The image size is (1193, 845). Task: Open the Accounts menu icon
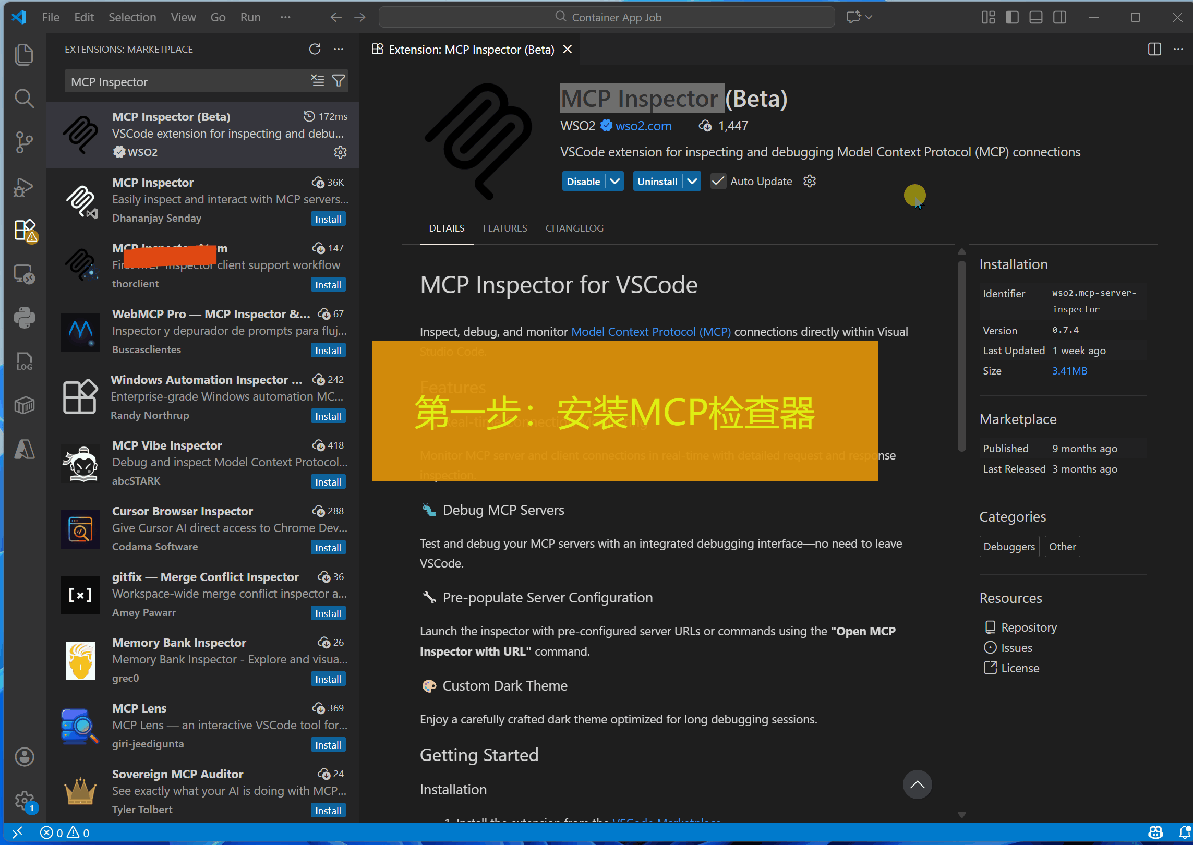coord(24,757)
